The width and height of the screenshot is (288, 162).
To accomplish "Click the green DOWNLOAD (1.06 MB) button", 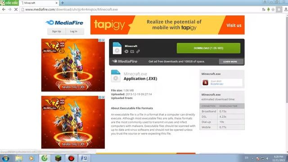I will (208, 48).
